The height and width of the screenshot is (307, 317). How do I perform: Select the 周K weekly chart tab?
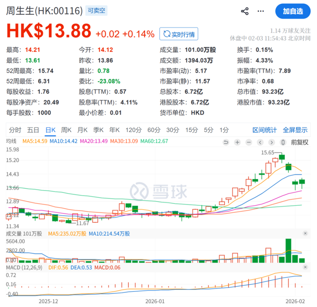click(x=66, y=130)
